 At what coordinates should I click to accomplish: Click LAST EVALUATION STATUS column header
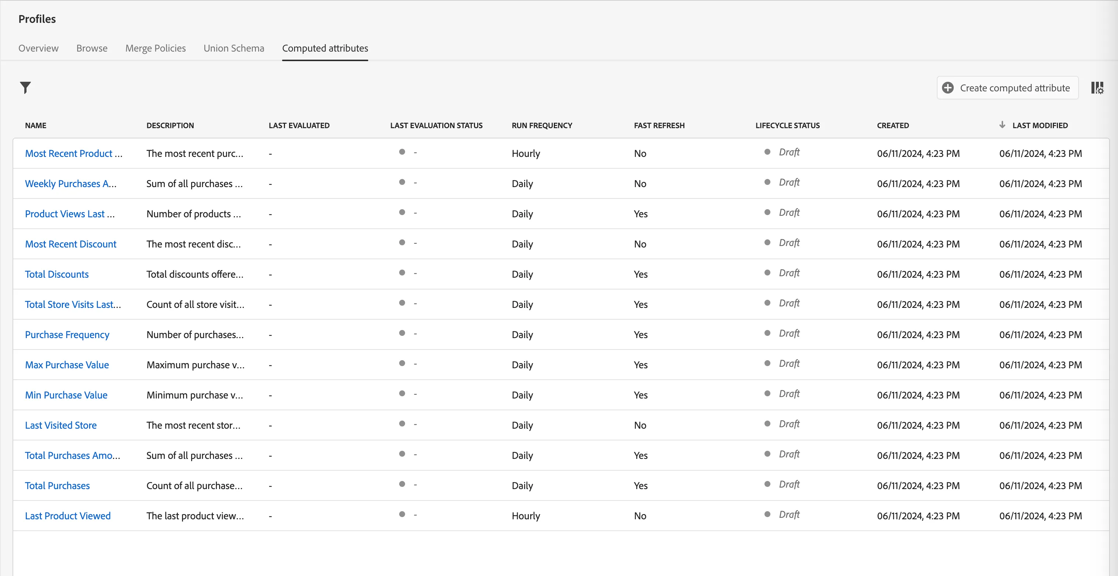pos(436,126)
